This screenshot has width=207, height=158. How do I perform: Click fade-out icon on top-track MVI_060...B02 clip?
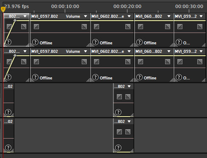(x=168, y=27)
